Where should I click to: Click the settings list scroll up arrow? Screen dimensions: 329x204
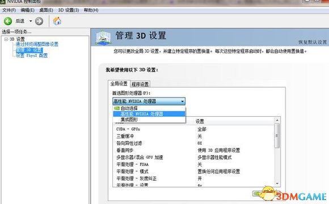277,120
